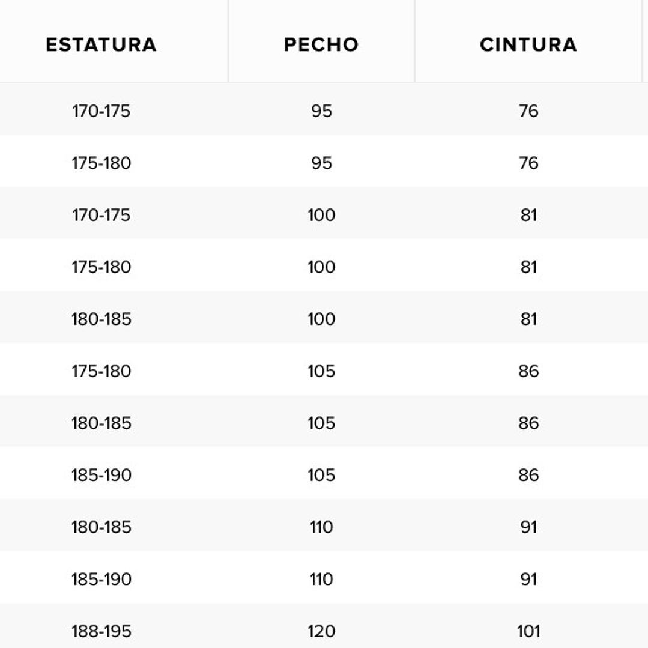Select estatura 170-175 in the pecho 100 row
This screenshot has width=648, height=648.
click(101, 215)
